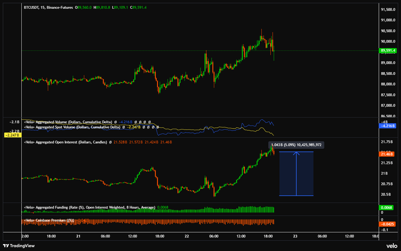
Task: Click date label 22 on time axis
Action: click(x=186, y=236)
